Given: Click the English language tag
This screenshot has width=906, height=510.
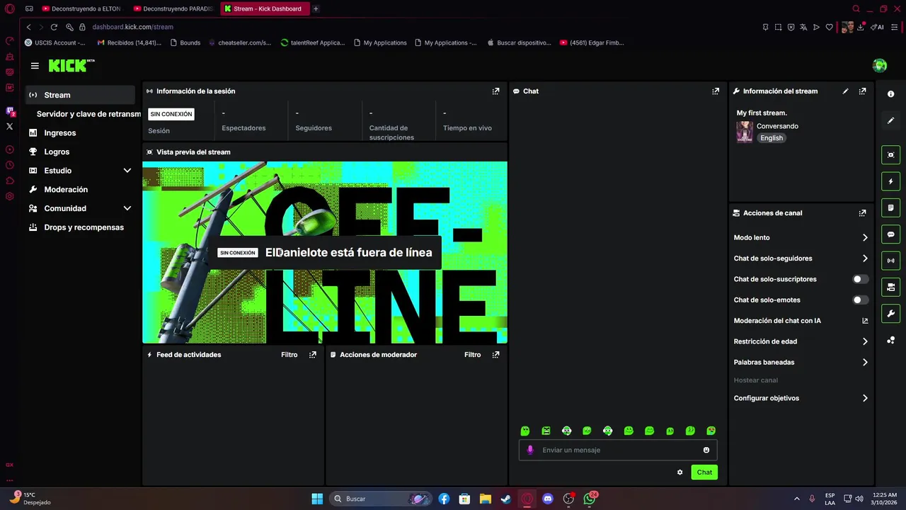Looking at the screenshot, I should click(x=772, y=138).
